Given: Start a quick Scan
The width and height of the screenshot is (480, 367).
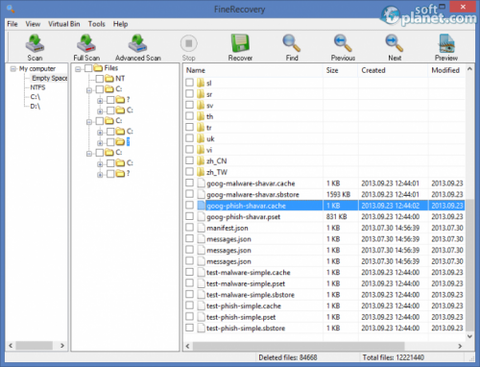Looking at the screenshot, I should pyautogui.click(x=35, y=47).
